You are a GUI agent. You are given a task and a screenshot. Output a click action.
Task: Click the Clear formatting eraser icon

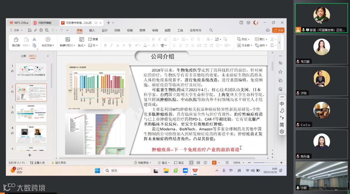click(x=166, y=39)
